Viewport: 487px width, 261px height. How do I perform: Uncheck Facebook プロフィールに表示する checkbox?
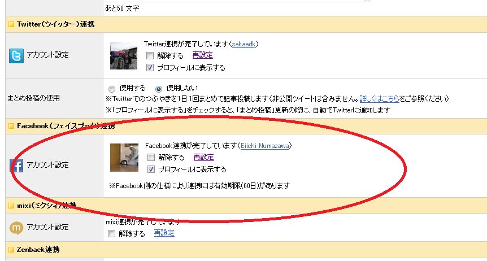pyautogui.click(x=151, y=169)
